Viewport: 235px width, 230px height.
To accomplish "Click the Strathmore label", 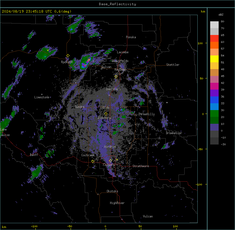I will click(141, 166).
